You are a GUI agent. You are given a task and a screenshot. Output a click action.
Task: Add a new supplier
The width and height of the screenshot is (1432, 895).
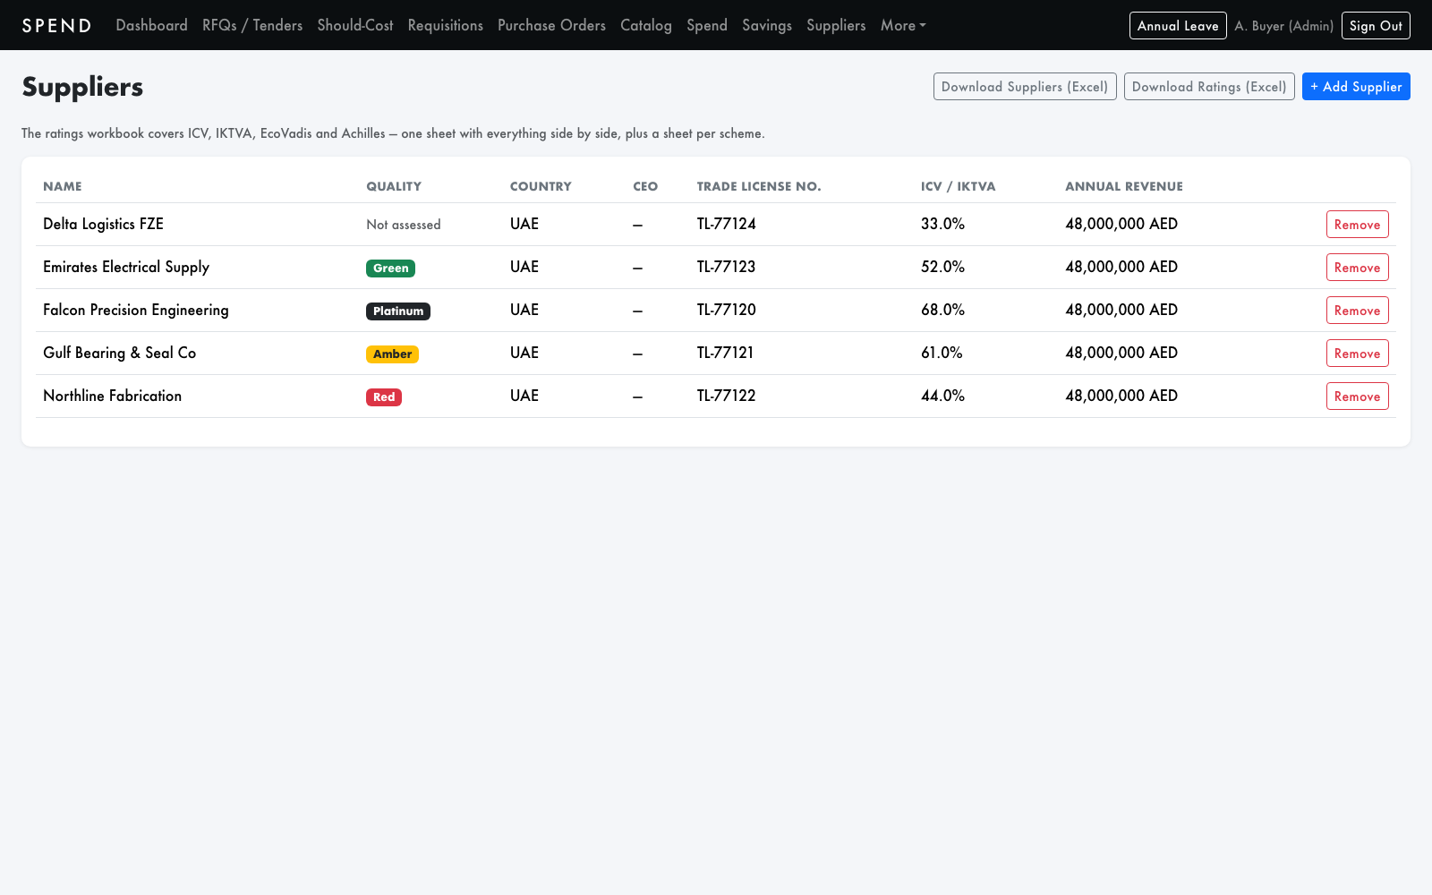pos(1356,87)
